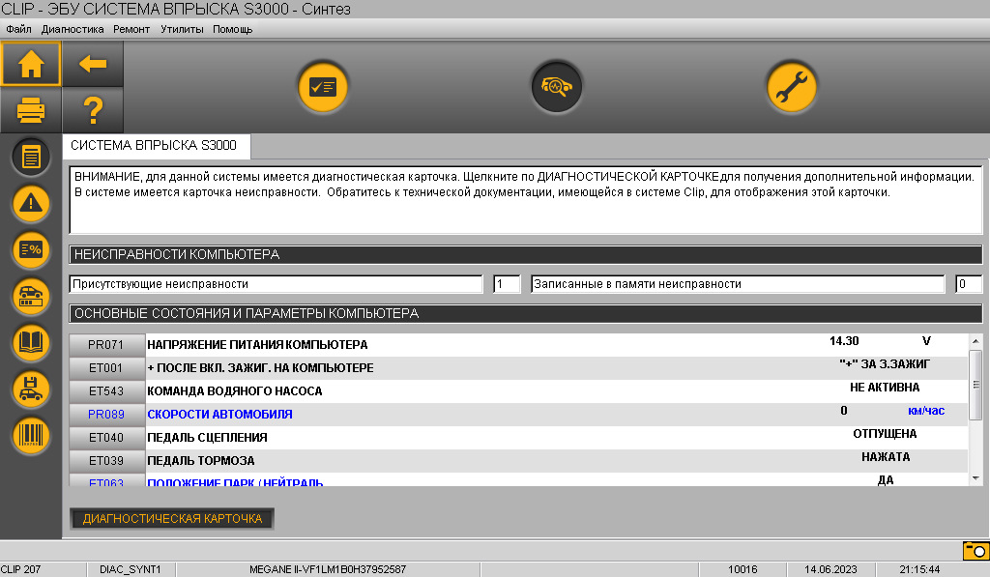Viewport: 990px width, 577px height.
Task: Click the ОТПУЩЕНА clutch value
Action: point(885,434)
